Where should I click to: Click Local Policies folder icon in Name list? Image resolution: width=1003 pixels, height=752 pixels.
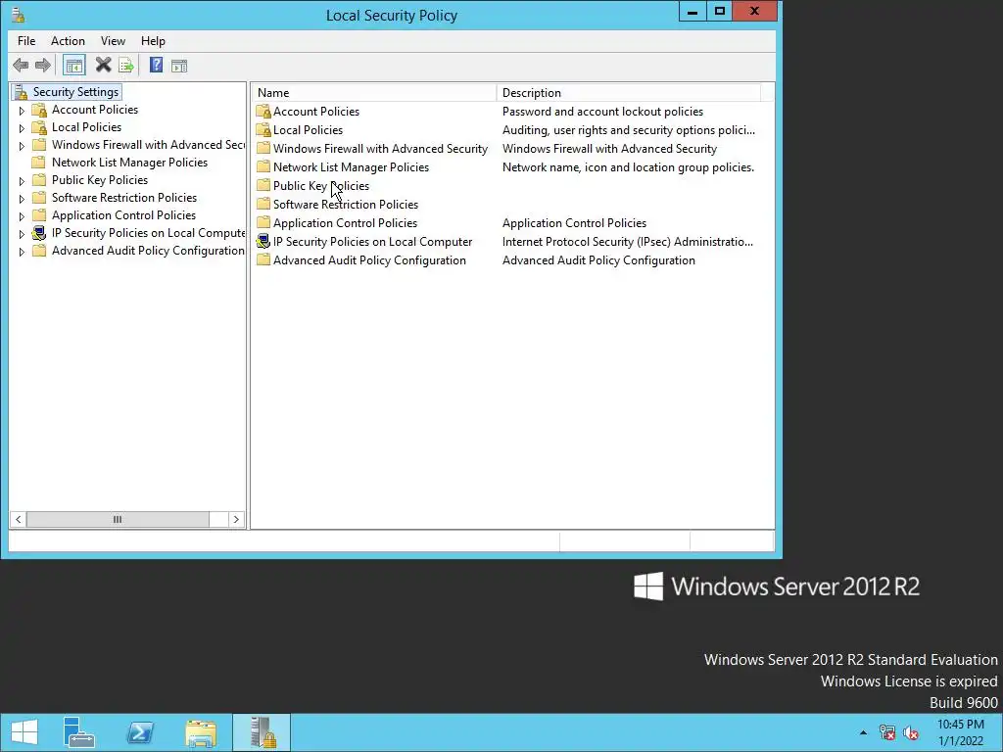pyautogui.click(x=263, y=130)
